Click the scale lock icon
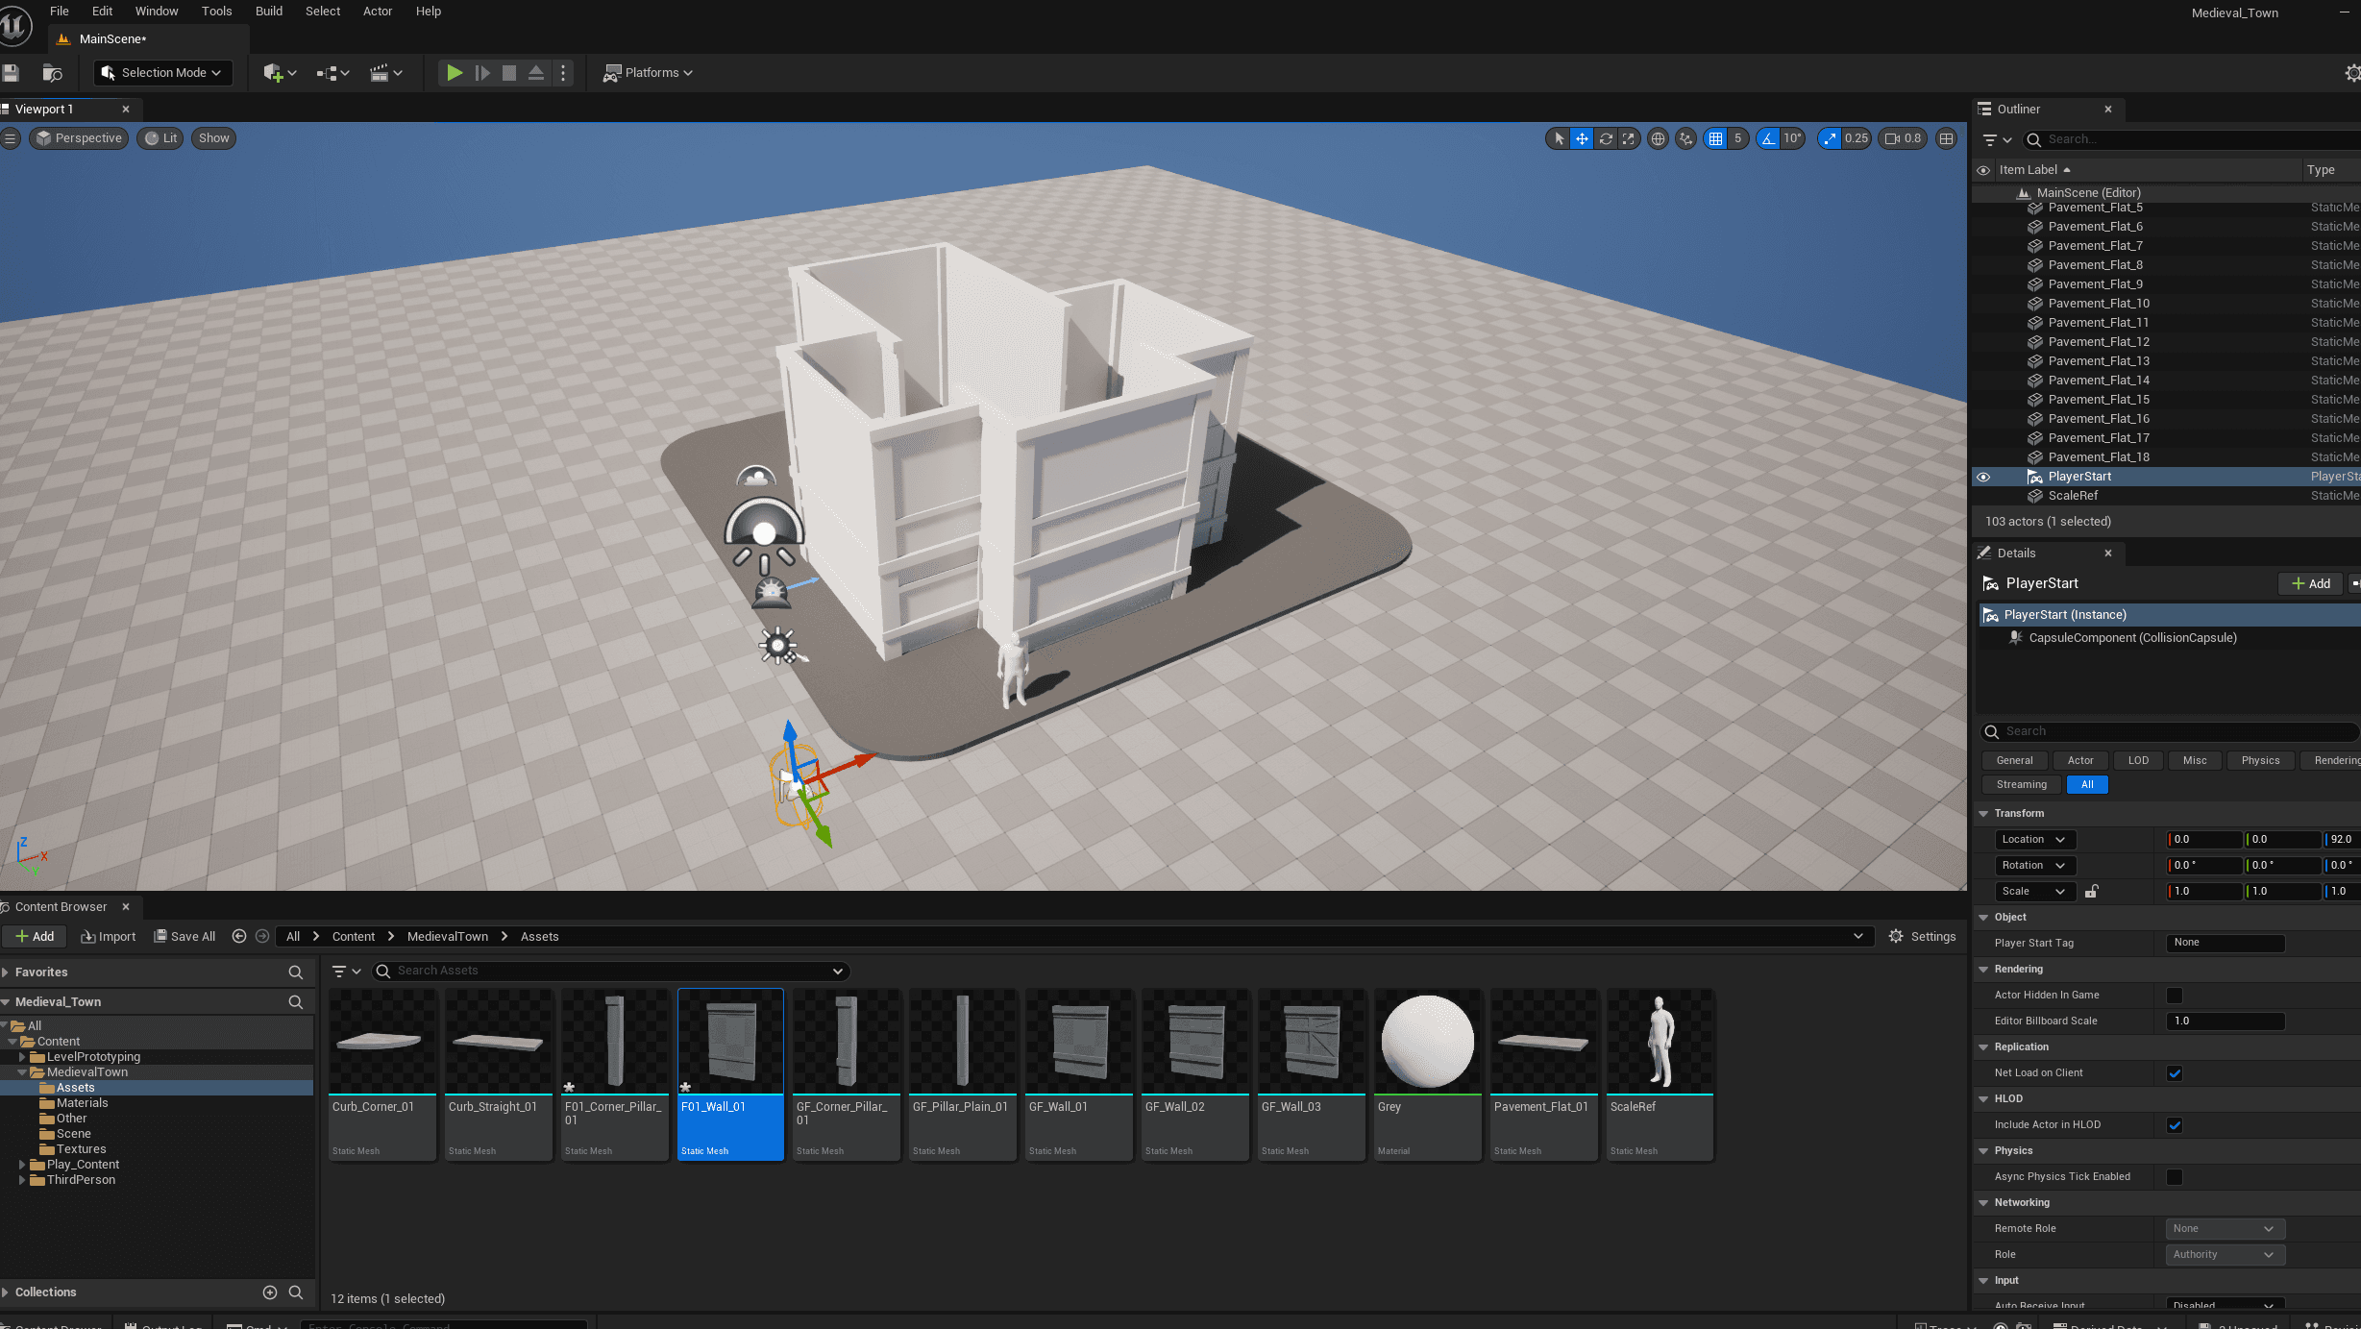Image resolution: width=2361 pixels, height=1329 pixels. (x=2091, y=892)
